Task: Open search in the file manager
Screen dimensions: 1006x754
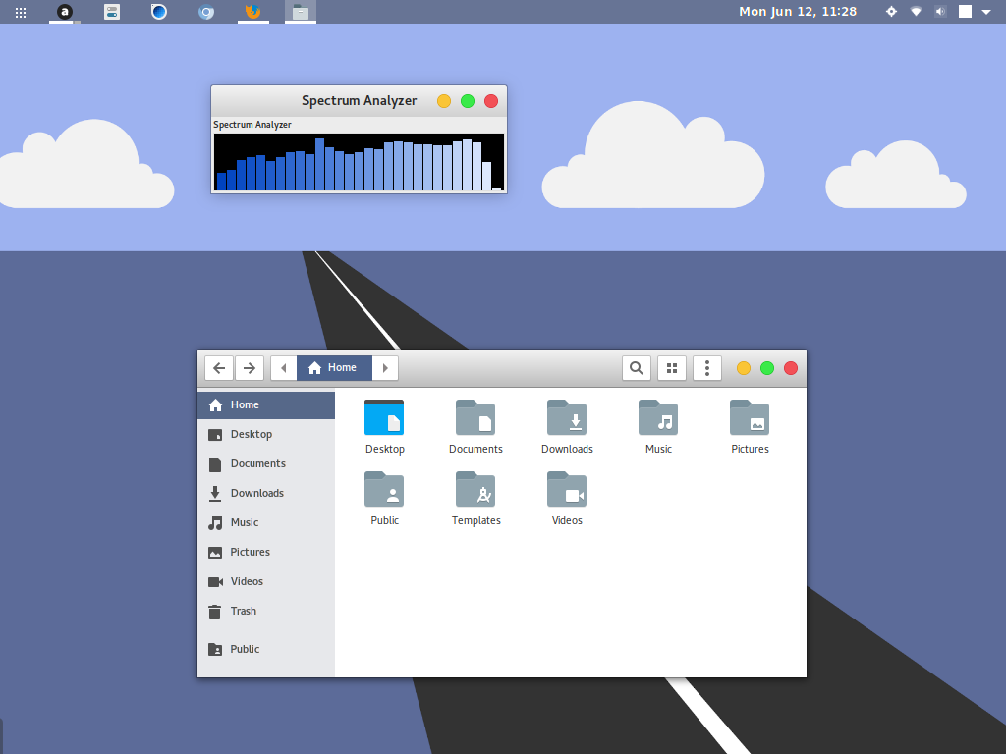Action: coord(637,368)
